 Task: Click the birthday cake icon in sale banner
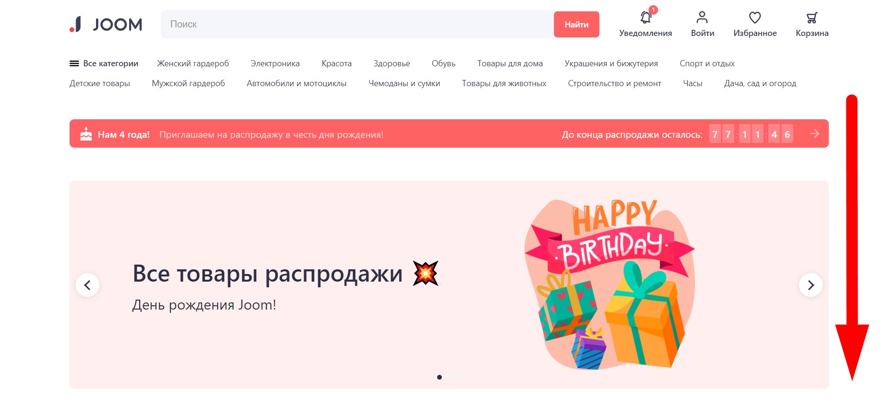[86, 134]
